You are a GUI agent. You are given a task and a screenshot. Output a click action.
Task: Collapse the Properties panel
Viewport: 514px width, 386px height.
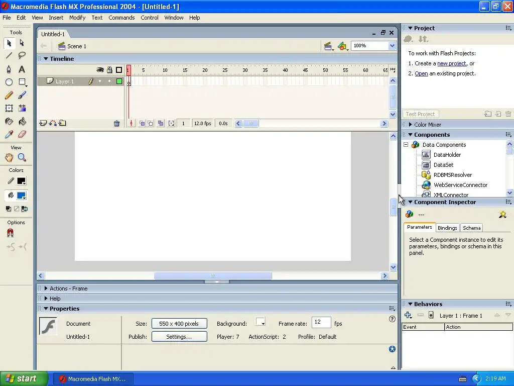pos(46,309)
